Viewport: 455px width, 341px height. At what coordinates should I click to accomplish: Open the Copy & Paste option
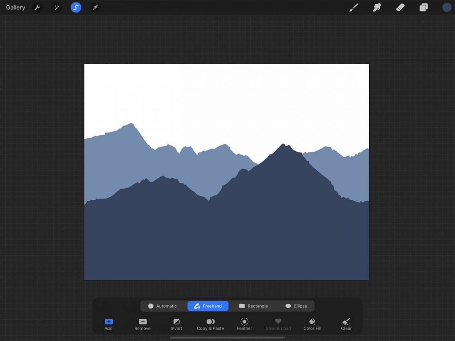pyautogui.click(x=210, y=324)
